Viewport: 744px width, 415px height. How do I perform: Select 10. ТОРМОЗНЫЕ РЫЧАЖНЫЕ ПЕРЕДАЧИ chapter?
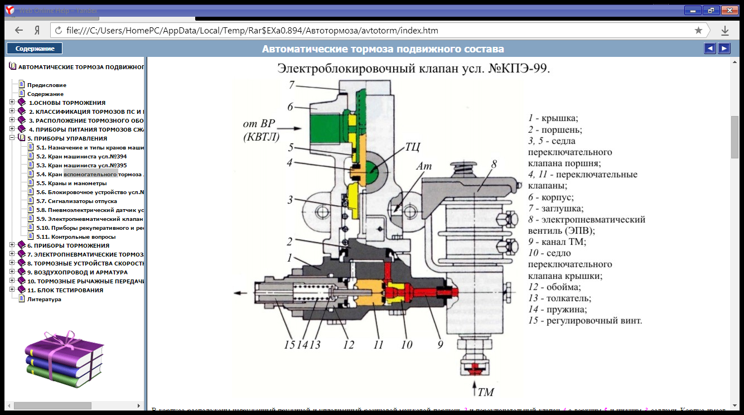pos(86,281)
